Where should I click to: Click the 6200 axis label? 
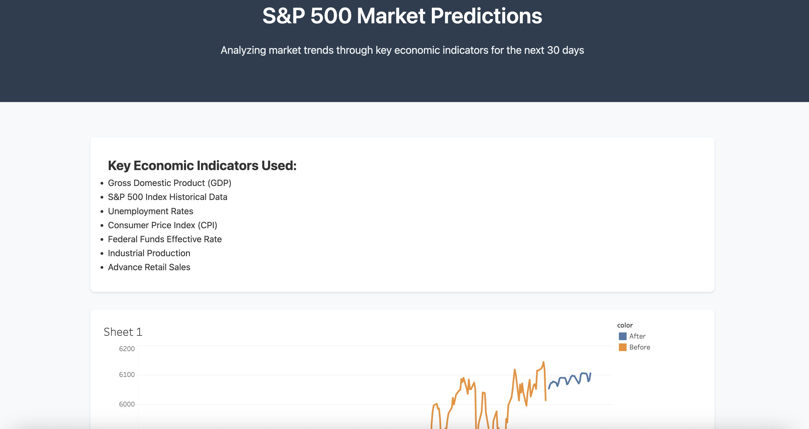click(x=127, y=349)
